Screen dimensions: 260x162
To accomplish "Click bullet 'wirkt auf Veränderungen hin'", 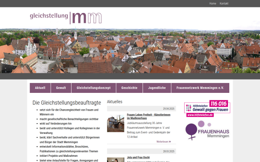I will pos(55,124).
